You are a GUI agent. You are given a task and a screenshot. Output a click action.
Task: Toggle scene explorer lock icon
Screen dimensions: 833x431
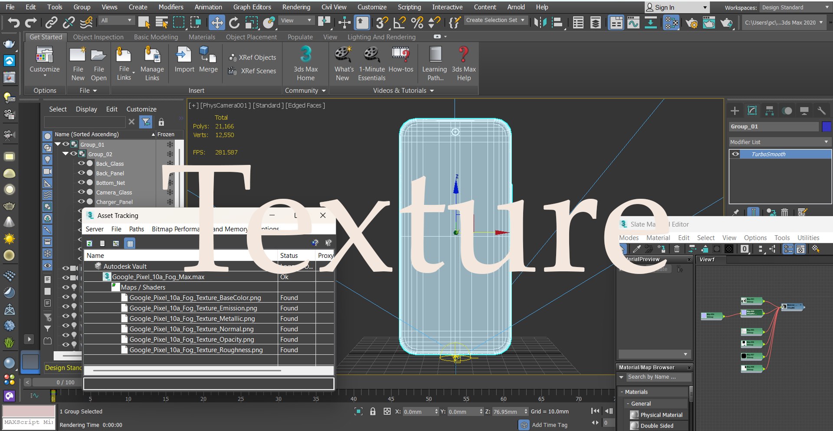161,122
